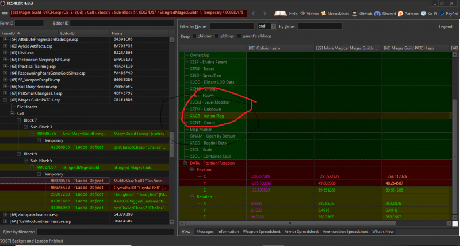Screen dimensions: 460x246
Task: Focus the FormID input field
Action: pyautogui.click(x=29, y=23)
